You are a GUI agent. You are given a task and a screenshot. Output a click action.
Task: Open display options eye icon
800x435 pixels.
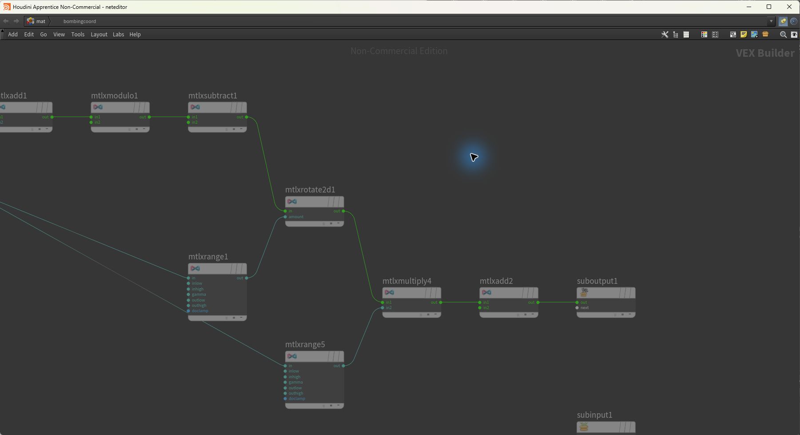[794, 35]
